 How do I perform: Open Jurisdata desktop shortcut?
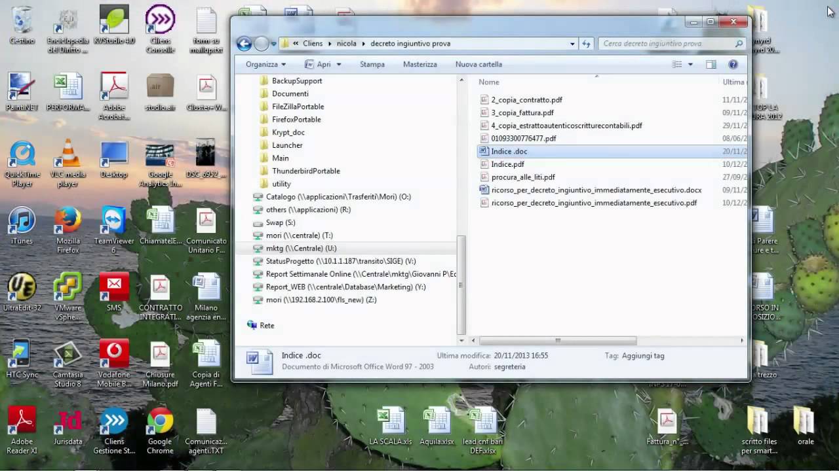point(68,426)
